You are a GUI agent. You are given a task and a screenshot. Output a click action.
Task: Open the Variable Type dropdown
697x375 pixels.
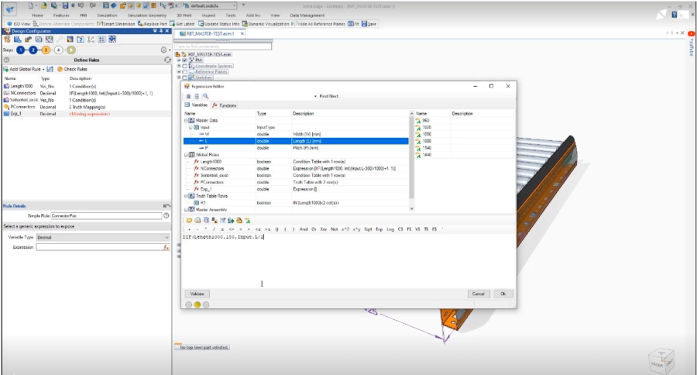(102, 237)
